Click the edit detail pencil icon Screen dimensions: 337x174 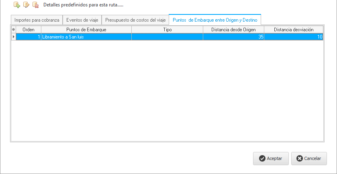(26, 5)
